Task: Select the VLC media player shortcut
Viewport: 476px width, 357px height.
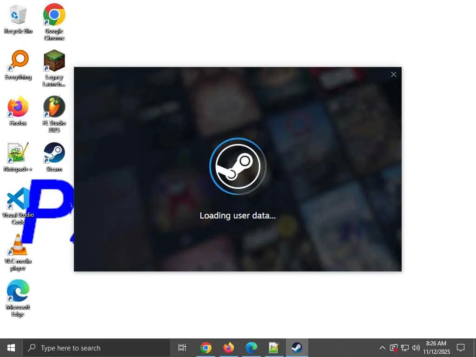Action: pos(18,252)
